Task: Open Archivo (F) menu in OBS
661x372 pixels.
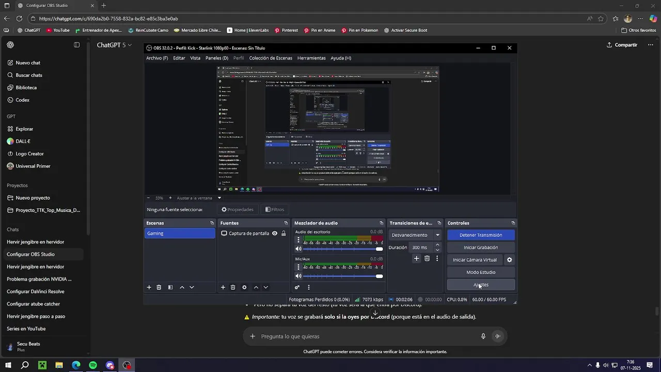Action: (x=157, y=58)
